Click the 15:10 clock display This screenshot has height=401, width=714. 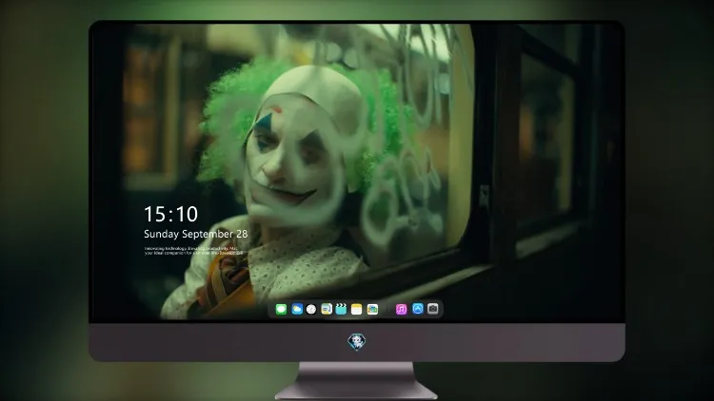[170, 214]
